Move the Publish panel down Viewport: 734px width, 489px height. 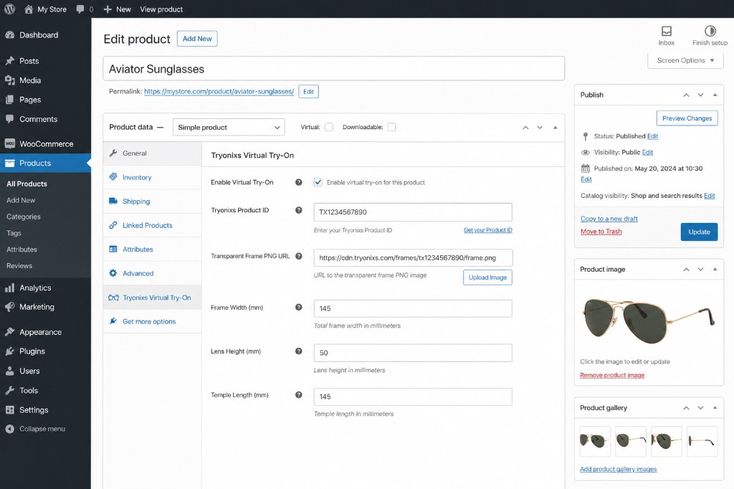point(700,95)
